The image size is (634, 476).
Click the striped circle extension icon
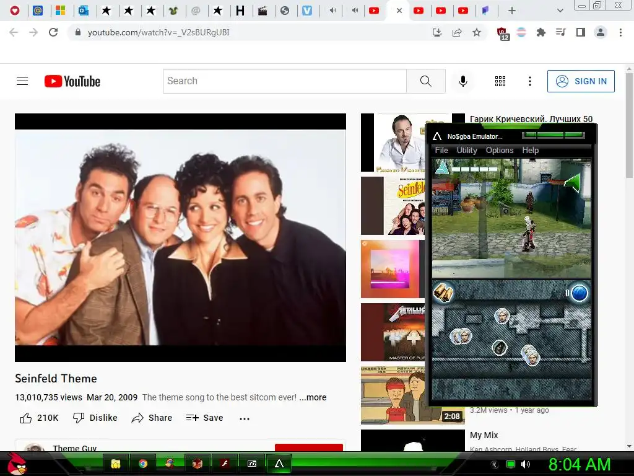click(x=521, y=32)
